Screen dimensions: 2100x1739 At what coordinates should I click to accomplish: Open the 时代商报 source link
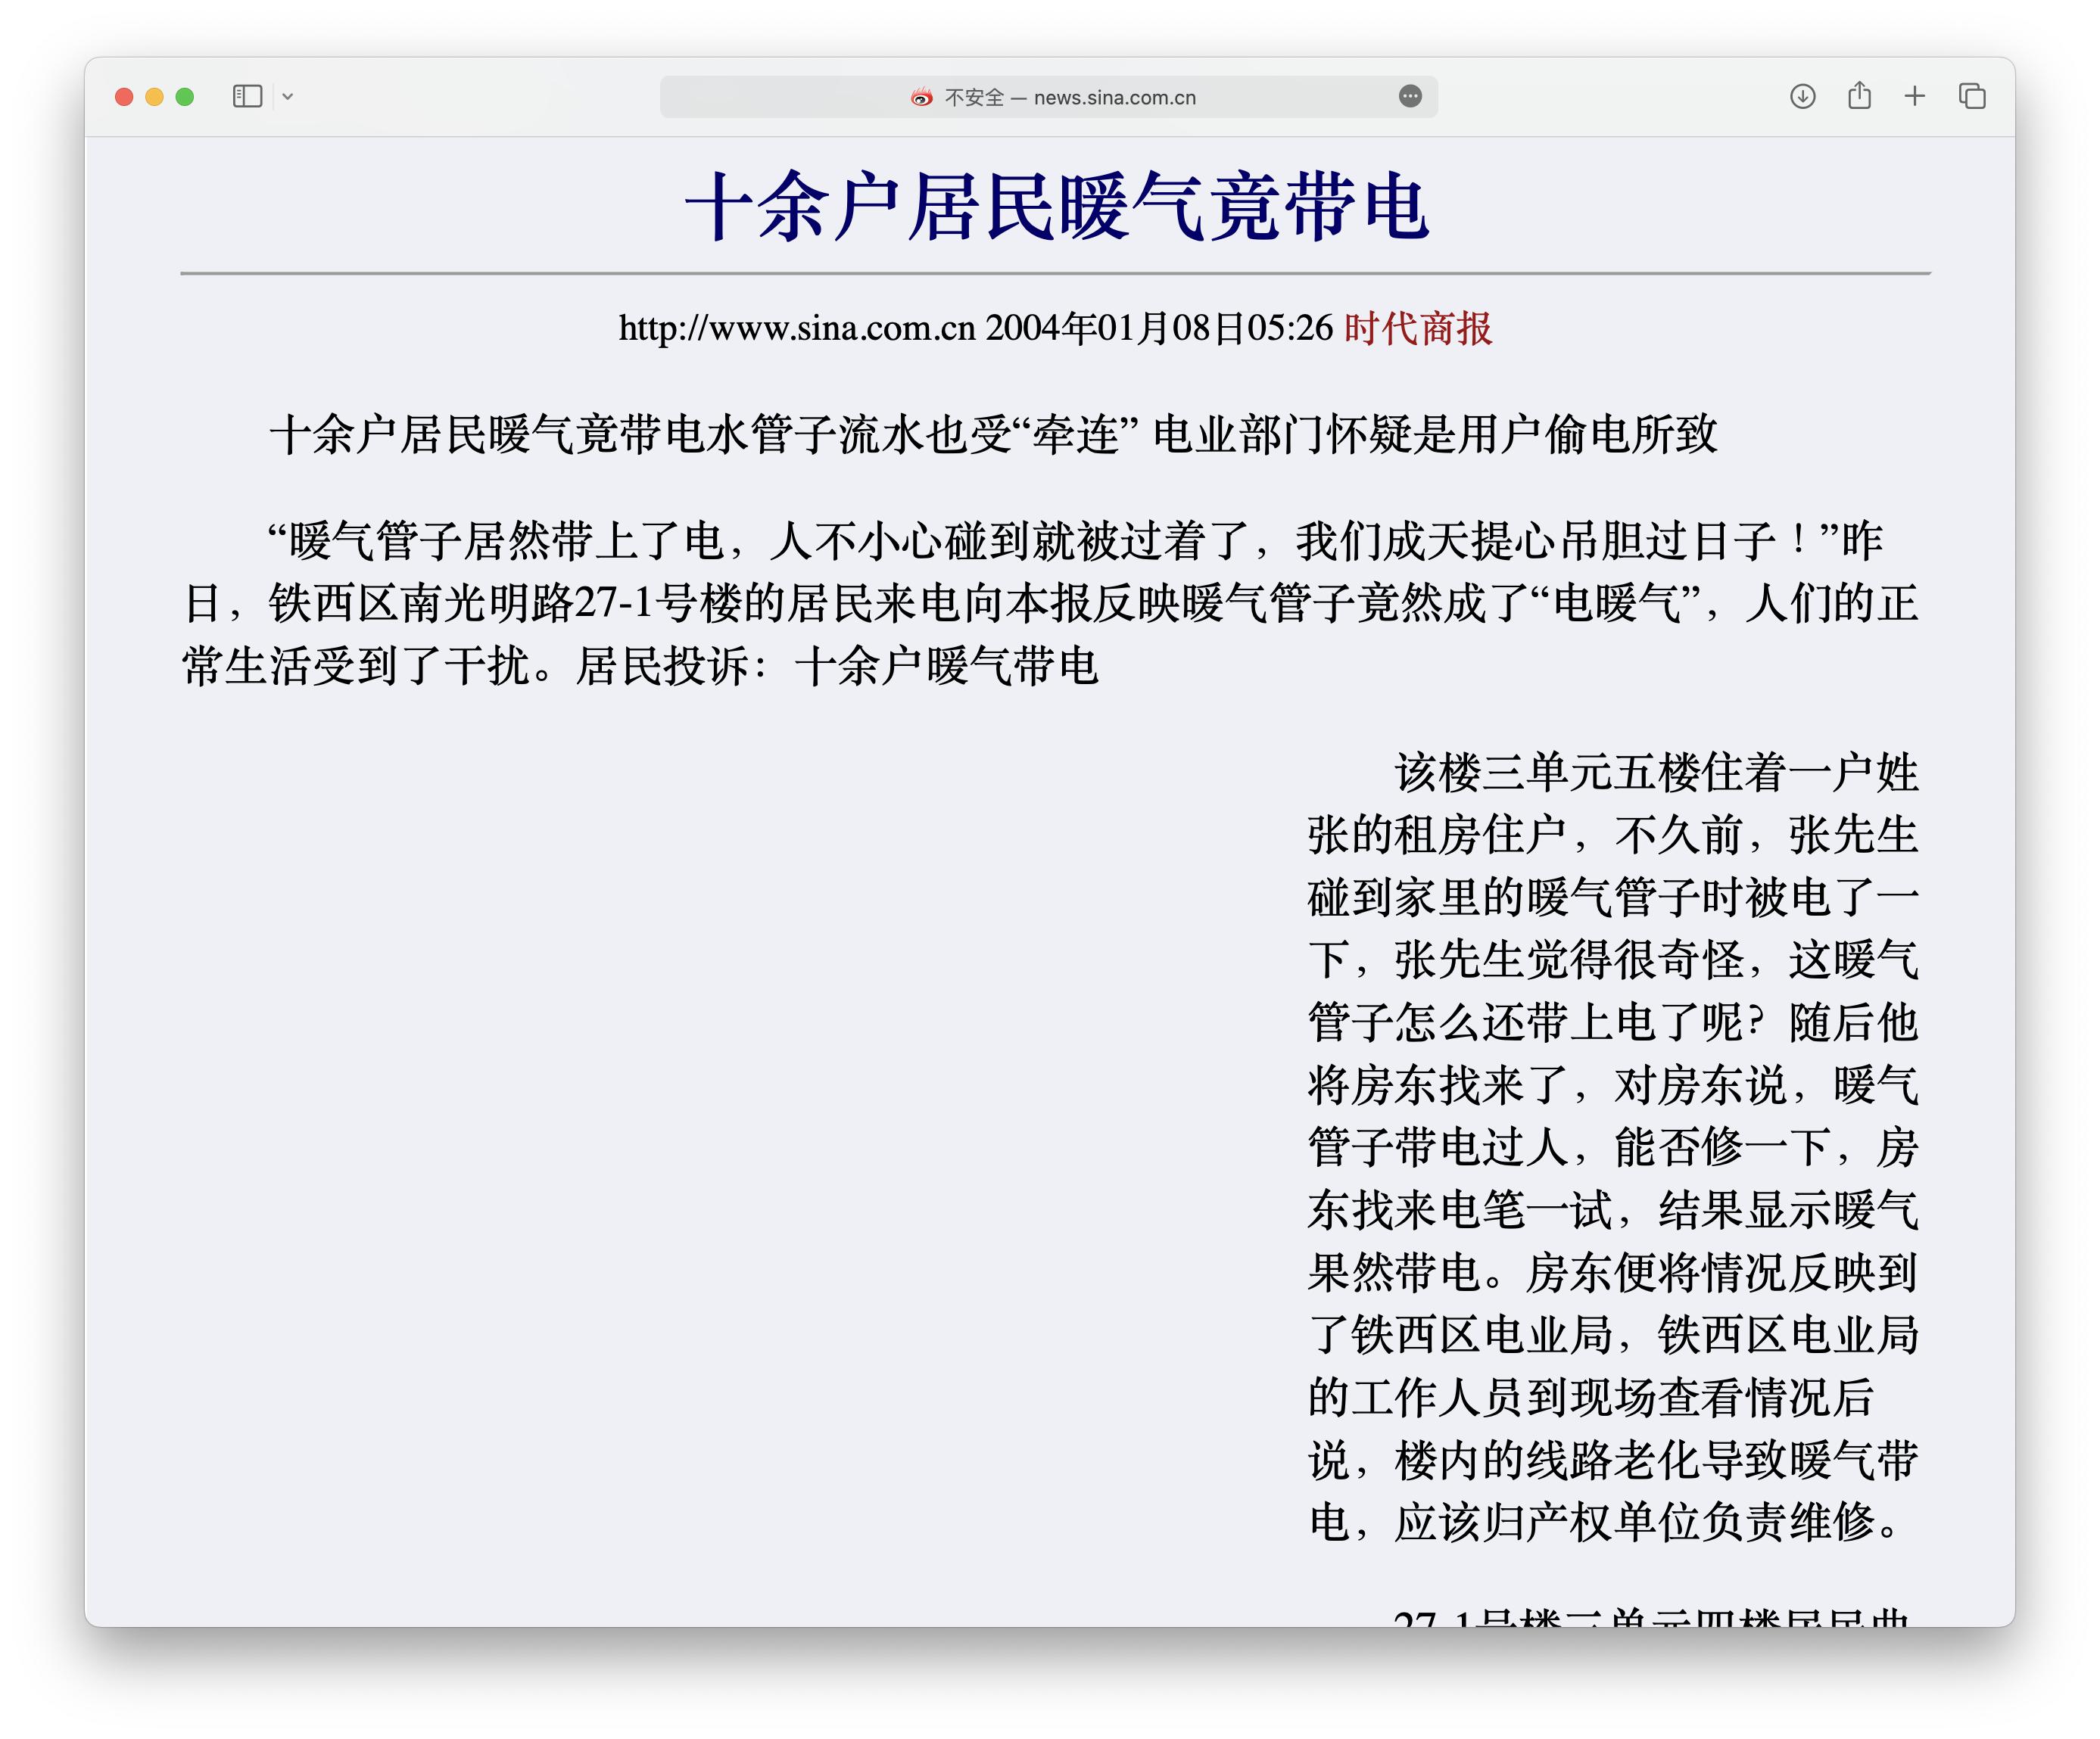pyautogui.click(x=1417, y=328)
